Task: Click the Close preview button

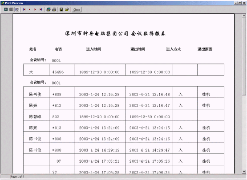Action: coord(77,10)
